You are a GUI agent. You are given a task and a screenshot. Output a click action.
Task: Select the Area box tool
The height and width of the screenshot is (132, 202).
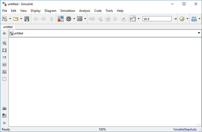point(4,79)
